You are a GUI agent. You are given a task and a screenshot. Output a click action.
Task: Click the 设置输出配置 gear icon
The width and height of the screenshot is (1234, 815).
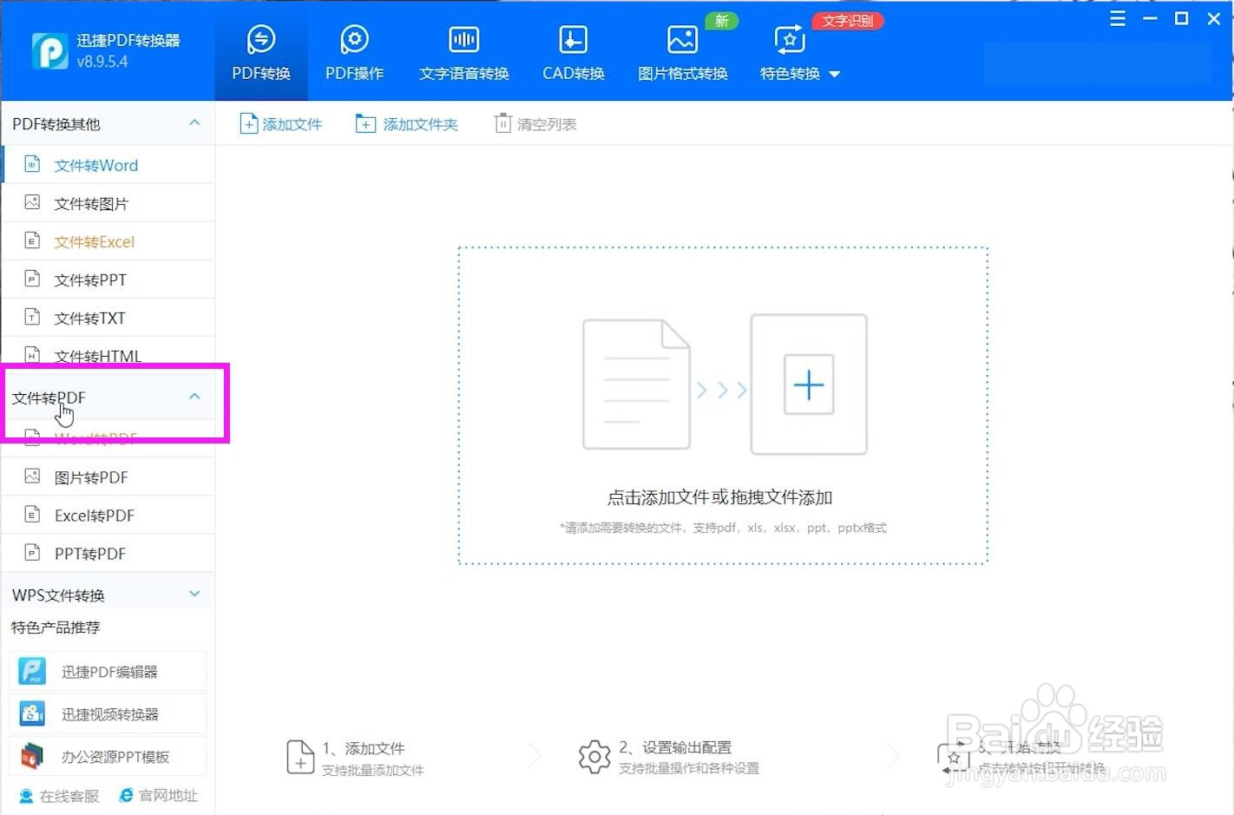click(x=594, y=757)
